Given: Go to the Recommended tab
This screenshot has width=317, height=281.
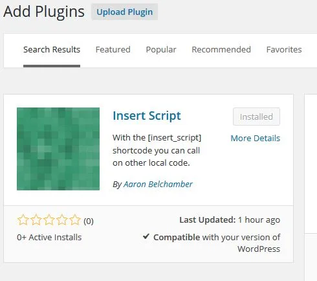Looking at the screenshot, I should [221, 50].
